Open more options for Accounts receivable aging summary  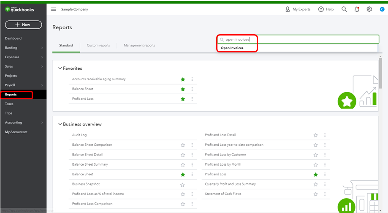[192, 79]
